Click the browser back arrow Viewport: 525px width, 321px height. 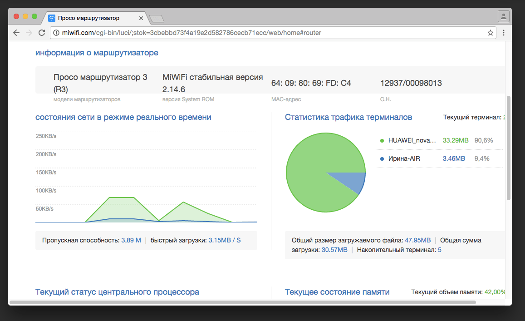pyautogui.click(x=16, y=33)
